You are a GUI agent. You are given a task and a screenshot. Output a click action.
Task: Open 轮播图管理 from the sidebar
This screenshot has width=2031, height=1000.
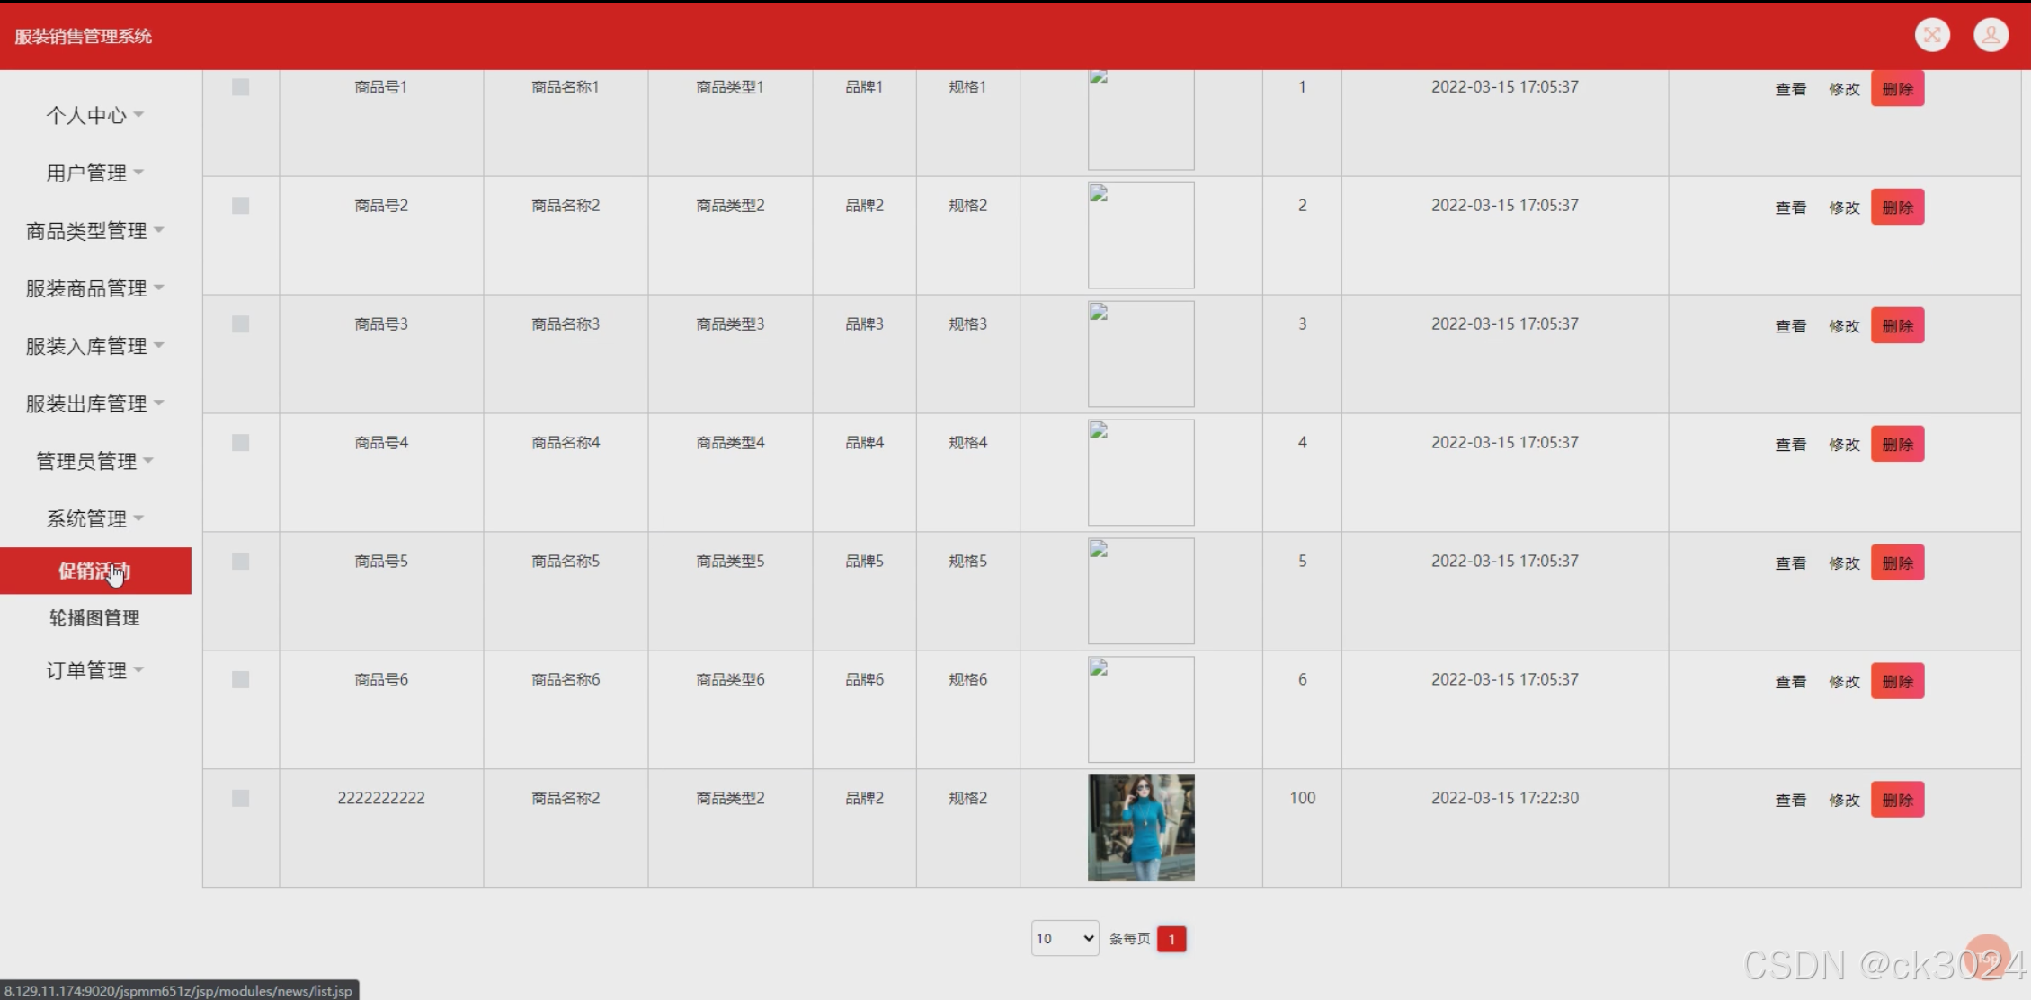pyautogui.click(x=94, y=618)
